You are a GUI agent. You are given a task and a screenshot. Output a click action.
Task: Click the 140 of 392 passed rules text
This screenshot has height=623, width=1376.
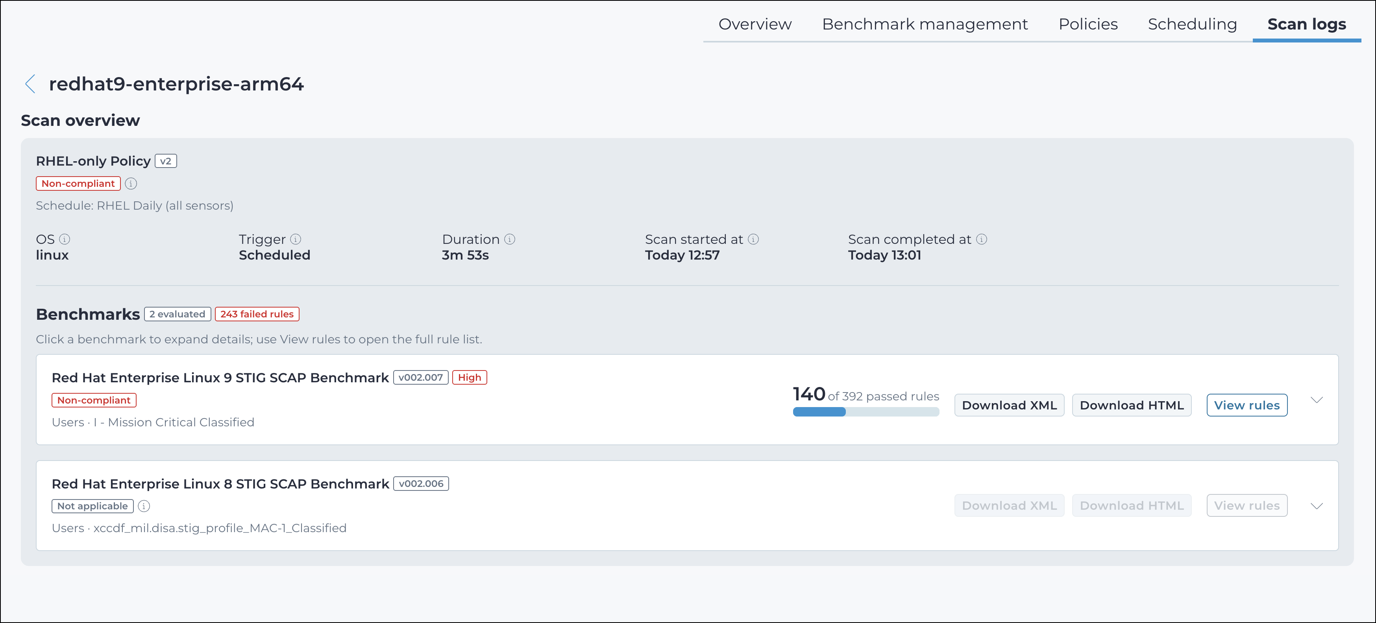pyautogui.click(x=866, y=394)
